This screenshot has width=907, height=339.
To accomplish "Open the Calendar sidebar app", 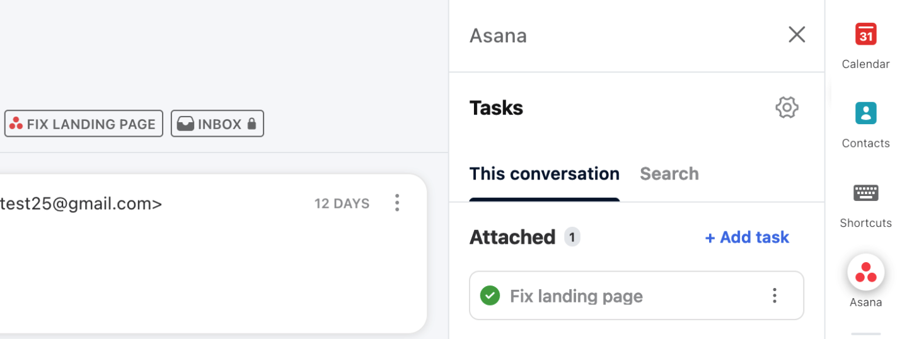I will 865,45.
